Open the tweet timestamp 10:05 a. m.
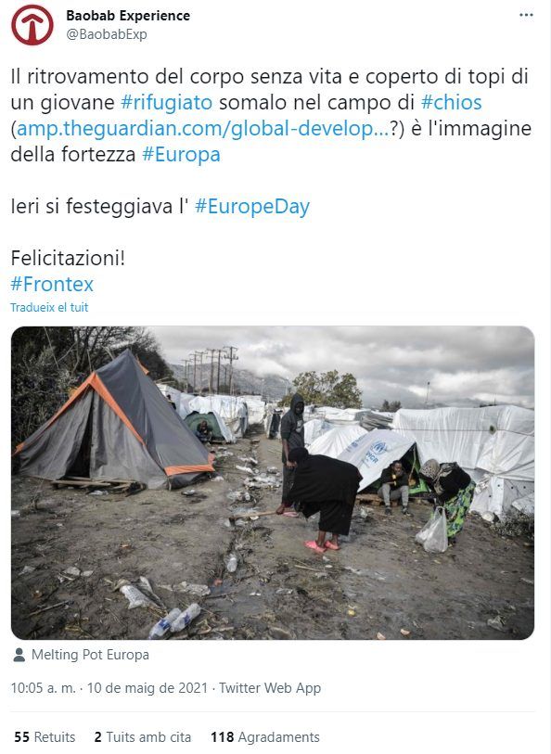This screenshot has width=551, height=754. [x=43, y=688]
